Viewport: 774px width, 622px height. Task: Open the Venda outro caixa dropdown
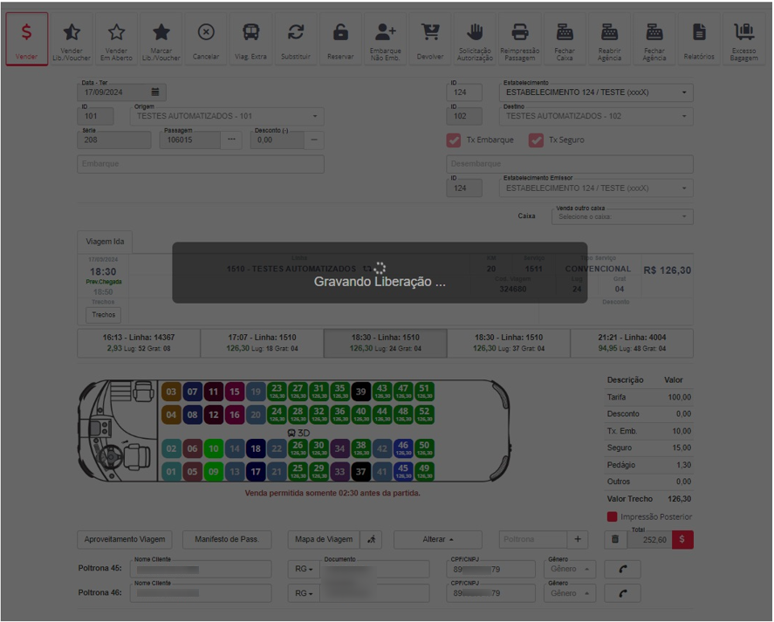pos(622,216)
